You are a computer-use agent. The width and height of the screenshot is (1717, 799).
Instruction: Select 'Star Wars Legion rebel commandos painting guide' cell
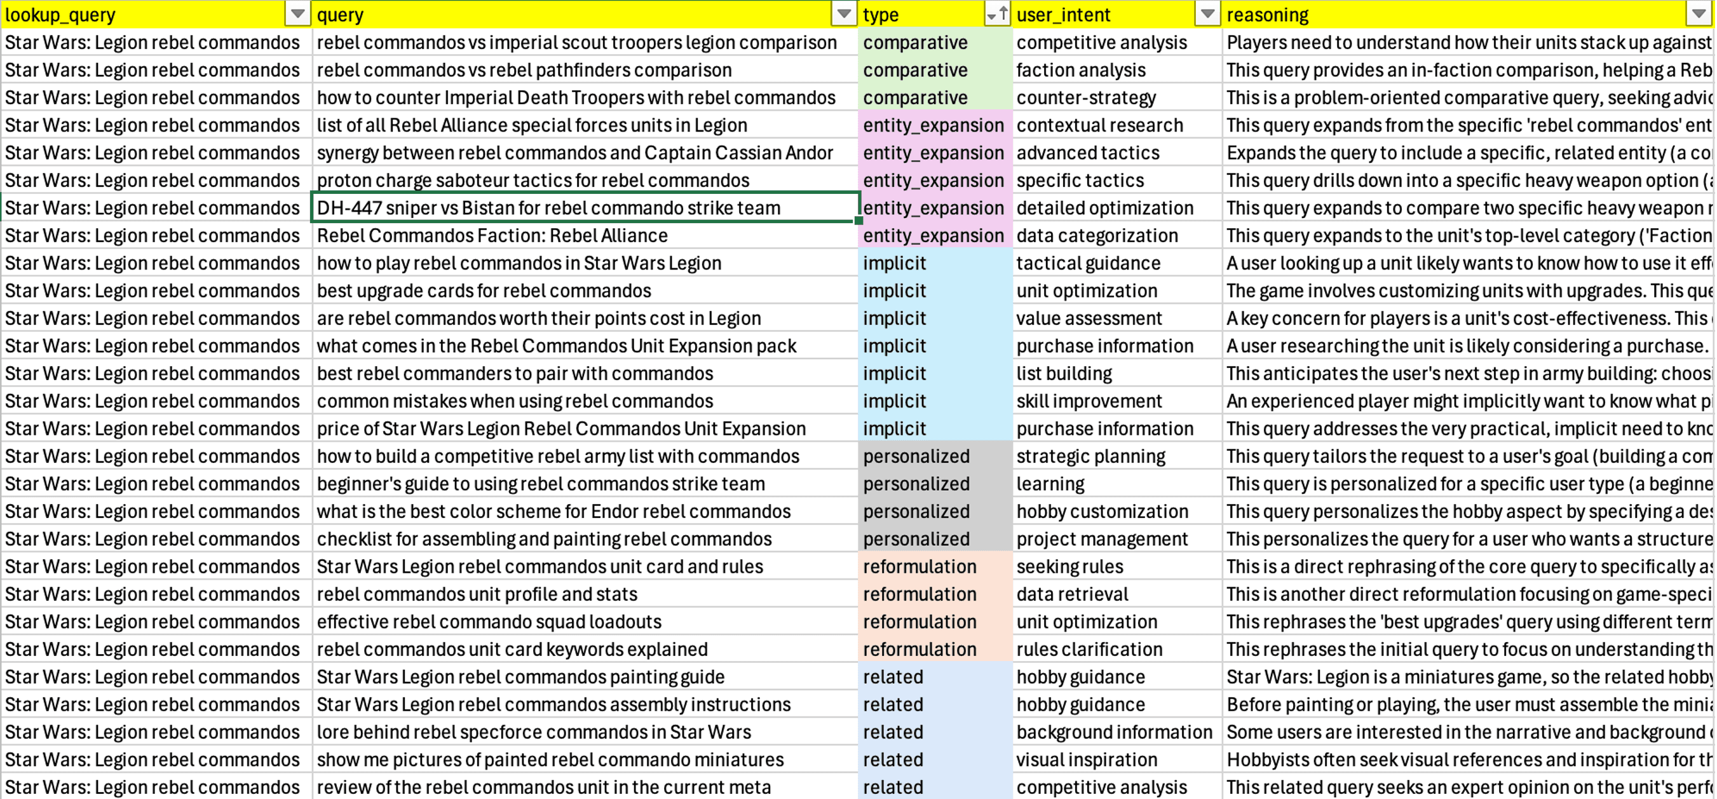tap(585, 677)
